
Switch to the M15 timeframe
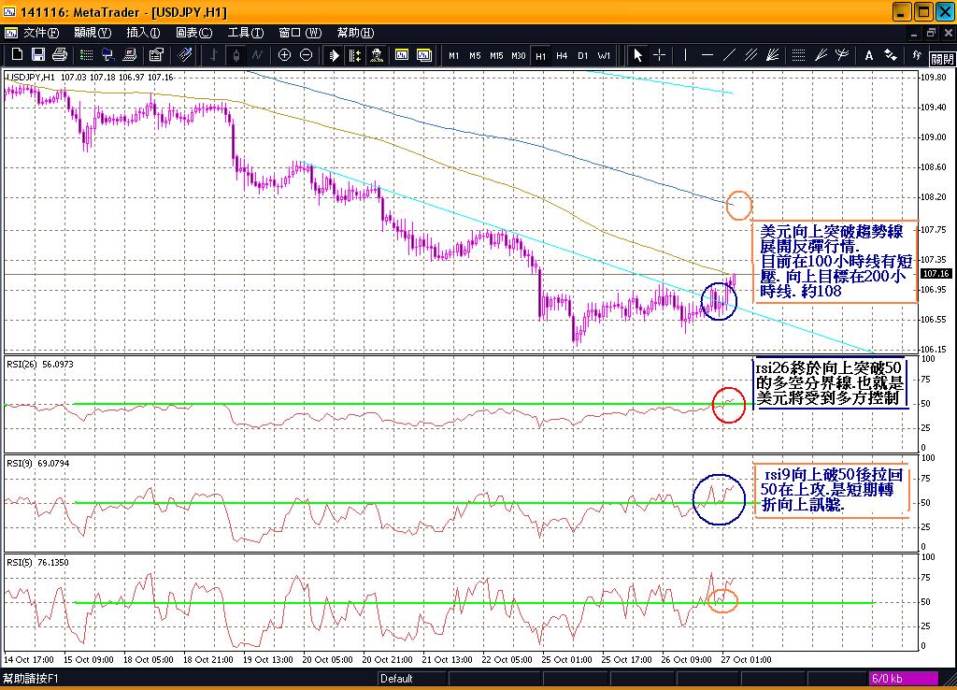click(x=496, y=55)
